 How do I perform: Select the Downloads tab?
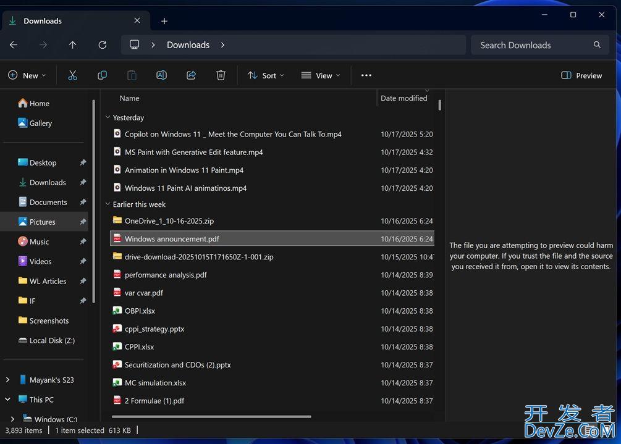43,21
